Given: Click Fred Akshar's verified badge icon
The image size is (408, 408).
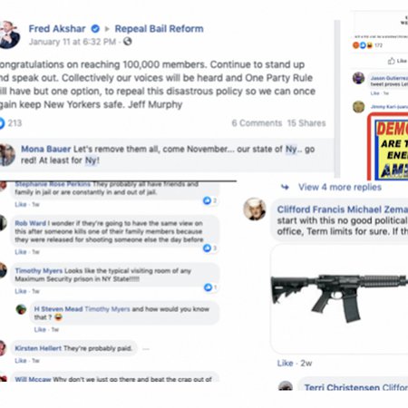Looking at the screenshot, I should pos(95,29).
